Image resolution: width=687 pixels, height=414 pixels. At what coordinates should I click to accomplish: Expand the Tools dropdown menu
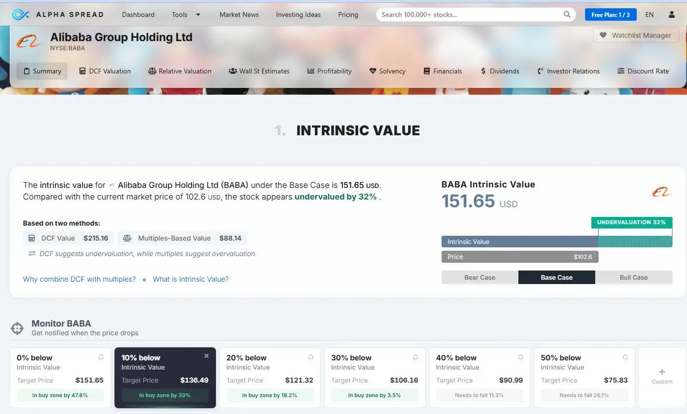point(186,14)
